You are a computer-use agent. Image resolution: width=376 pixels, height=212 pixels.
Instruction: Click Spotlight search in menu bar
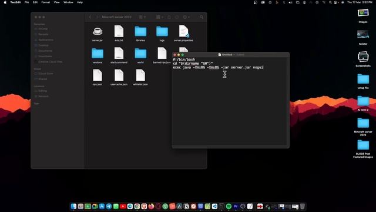coord(330,2)
